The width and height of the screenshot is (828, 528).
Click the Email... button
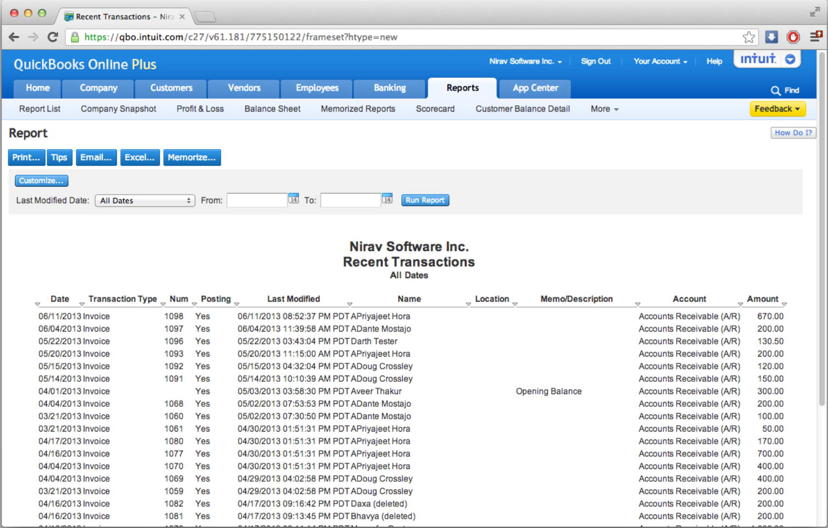point(96,157)
